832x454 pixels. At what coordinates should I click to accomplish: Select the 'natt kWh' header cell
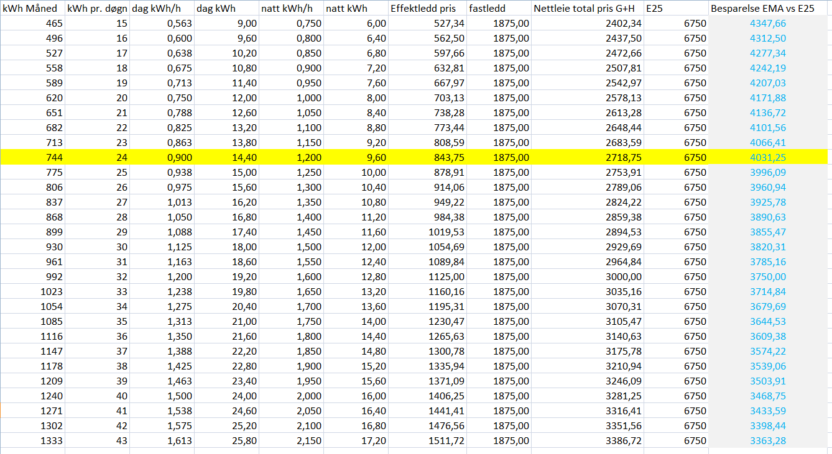point(356,9)
